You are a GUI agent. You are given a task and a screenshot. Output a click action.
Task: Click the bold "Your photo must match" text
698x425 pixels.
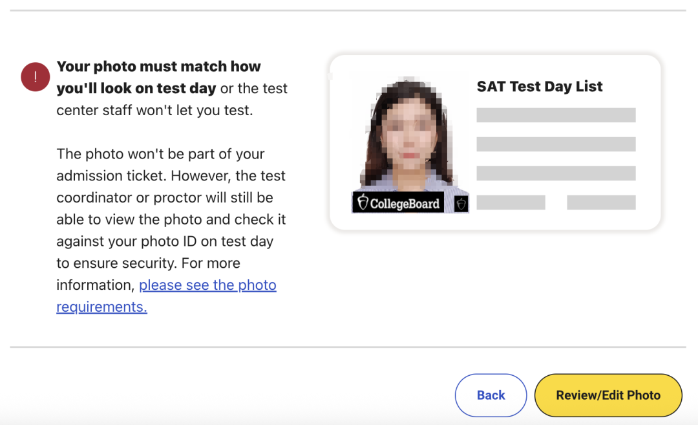(x=158, y=67)
